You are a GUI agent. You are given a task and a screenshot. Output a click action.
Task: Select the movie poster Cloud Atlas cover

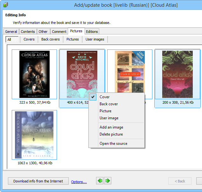tap(34, 74)
